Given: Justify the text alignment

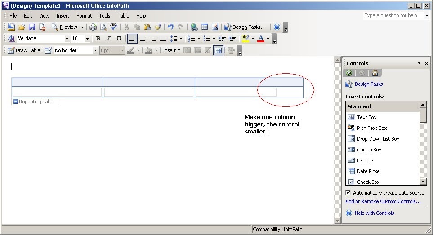Looking at the screenshot, I should 163,39.
